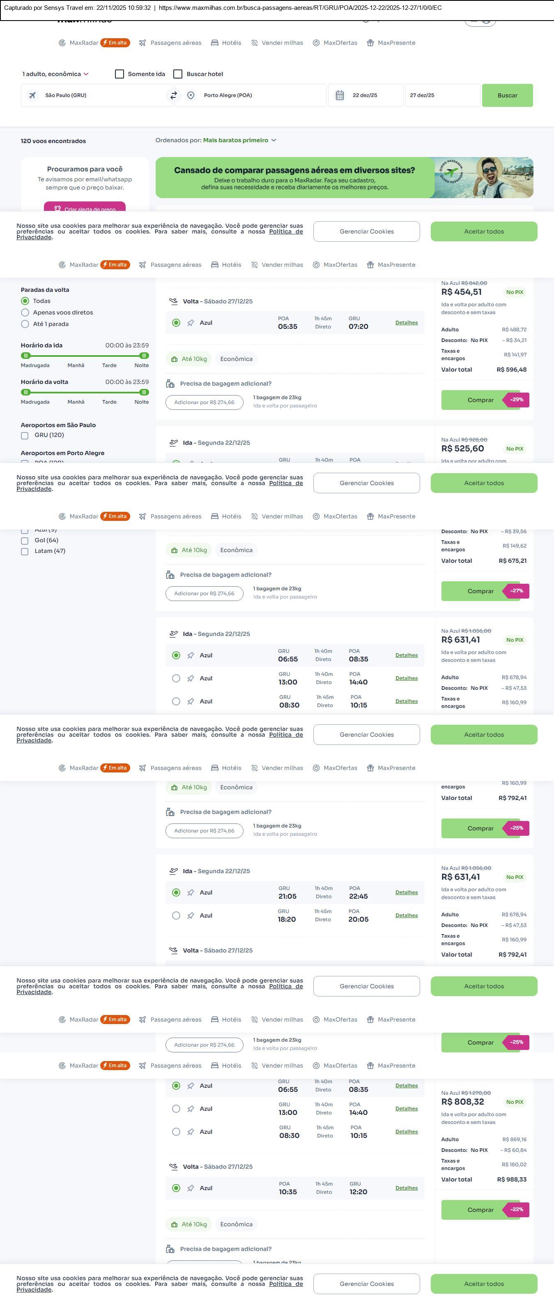Click the bed icon next to Hotéis in the header
The height and width of the screenshot is (1304, 554).
pyautogui.click(x=215, y=43)
